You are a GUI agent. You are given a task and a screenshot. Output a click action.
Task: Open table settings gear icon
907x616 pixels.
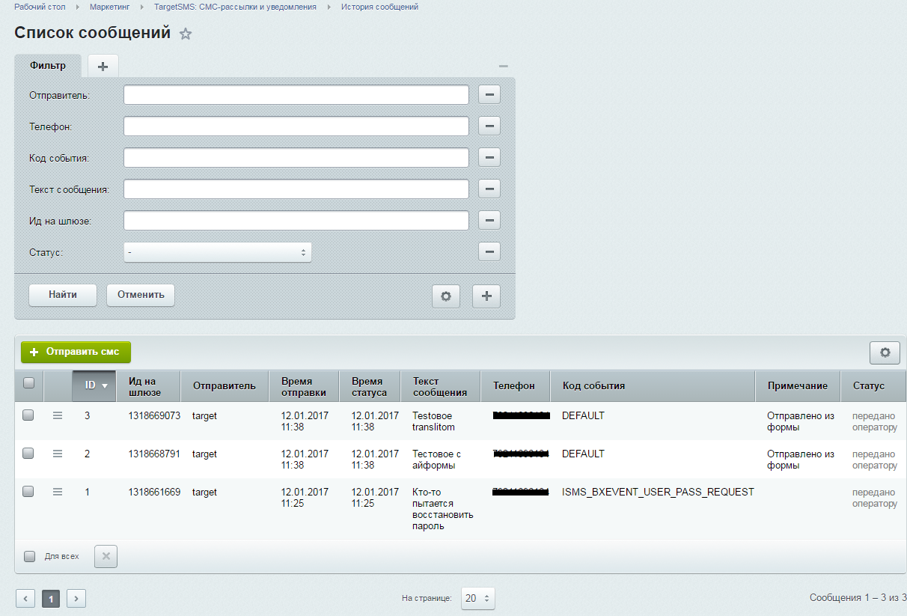click(885, 353)
